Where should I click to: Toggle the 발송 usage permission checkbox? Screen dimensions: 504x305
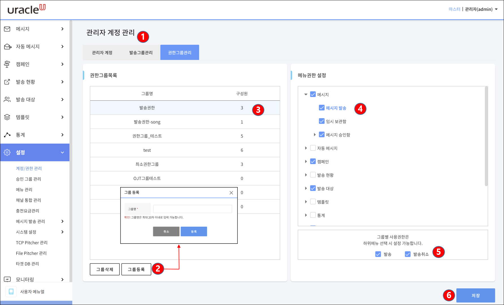(378, 254)
